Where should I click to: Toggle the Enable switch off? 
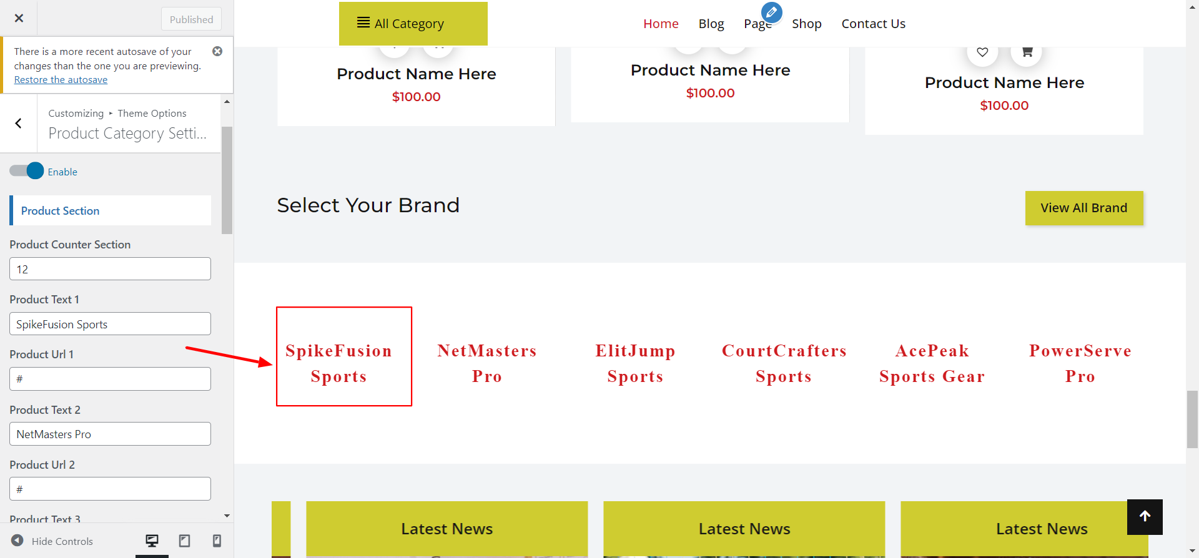pos(27,171)
